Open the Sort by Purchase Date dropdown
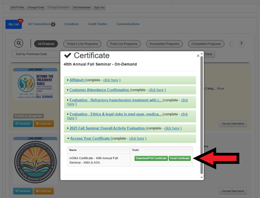The height and width of the screenshot is (198, 260). (x=36, y=54)
